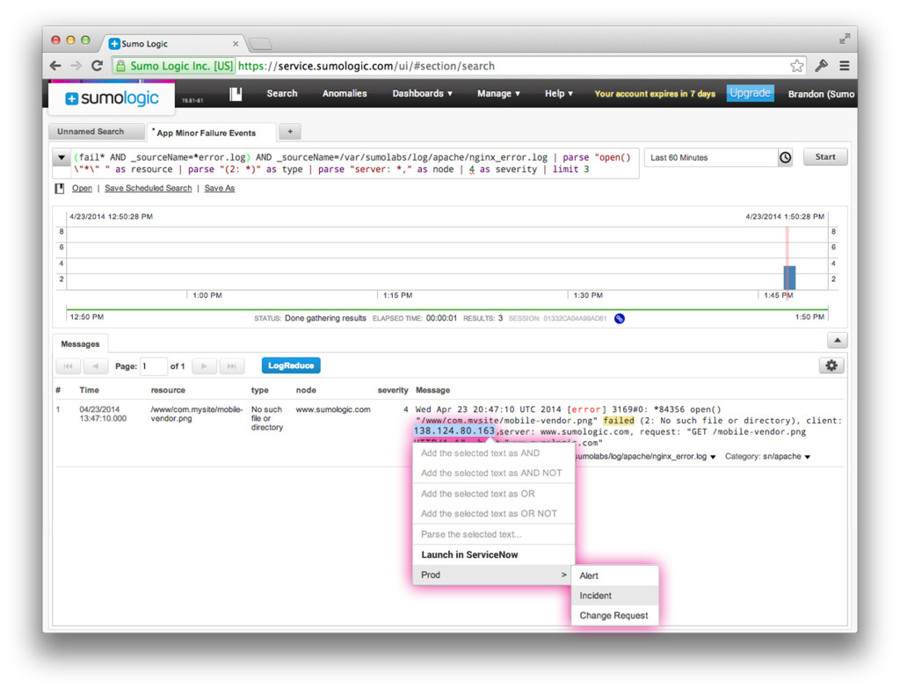Choose Alert from Prod submenu
This screenshot has height=694, width=900.
tap(614, 576)
